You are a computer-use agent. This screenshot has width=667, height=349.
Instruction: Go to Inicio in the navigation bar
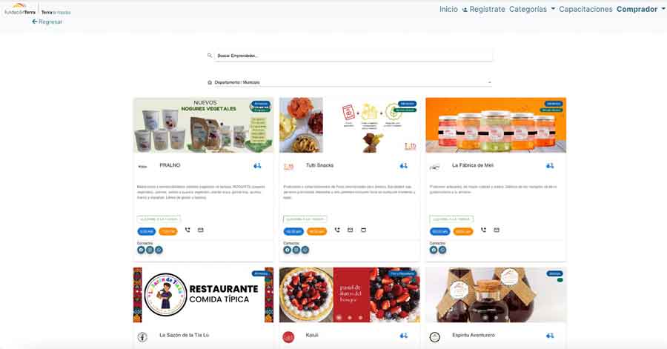(x=448, y=9)
